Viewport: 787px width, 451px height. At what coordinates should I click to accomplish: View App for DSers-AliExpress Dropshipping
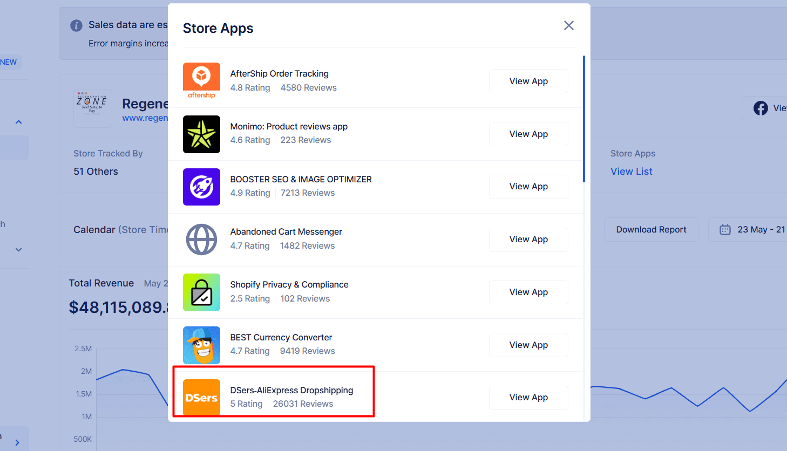pyautogui.click(x=528, y=398)
